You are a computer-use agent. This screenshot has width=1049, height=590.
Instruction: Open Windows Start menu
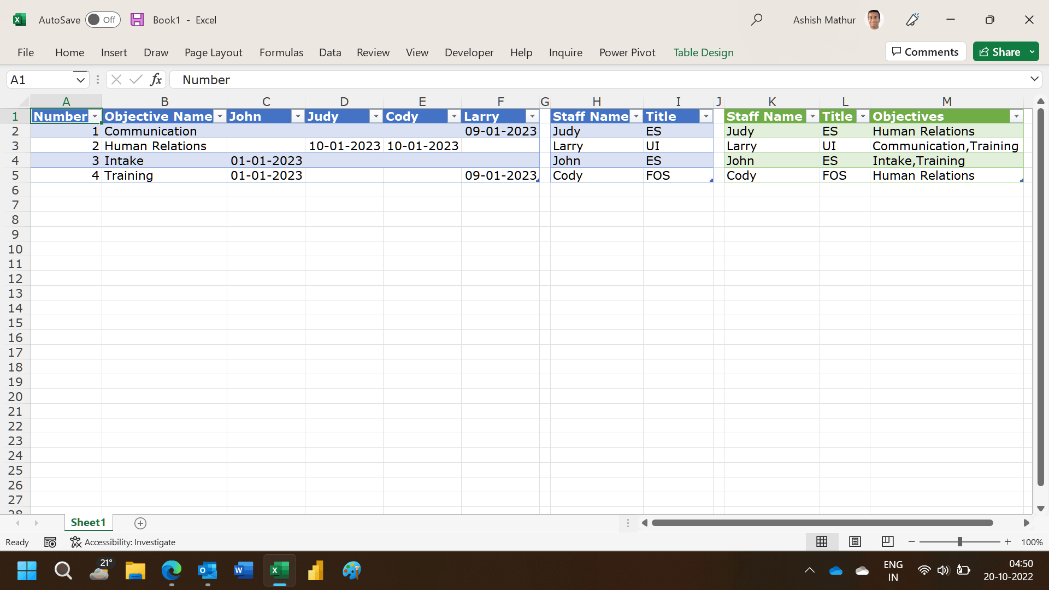tap(27, 571)
